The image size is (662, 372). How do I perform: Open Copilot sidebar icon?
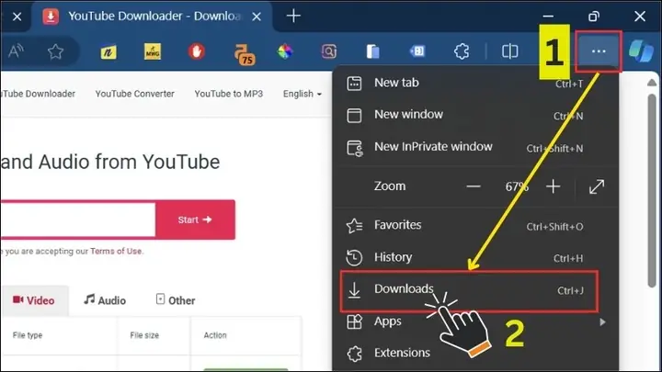coord(641,51)
